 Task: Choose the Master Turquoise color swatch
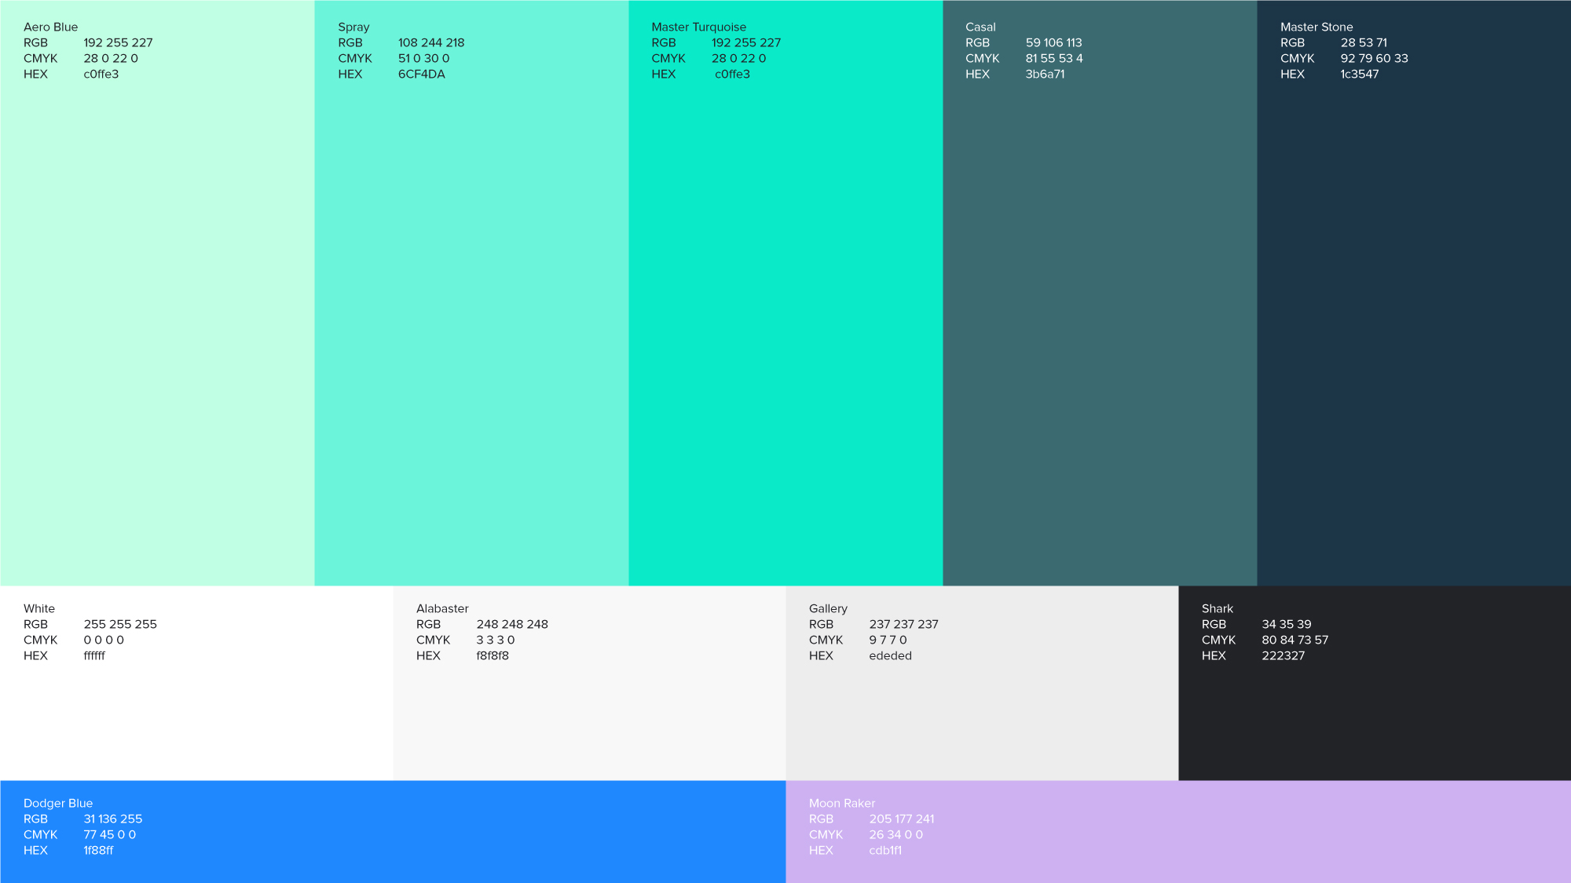785,293
